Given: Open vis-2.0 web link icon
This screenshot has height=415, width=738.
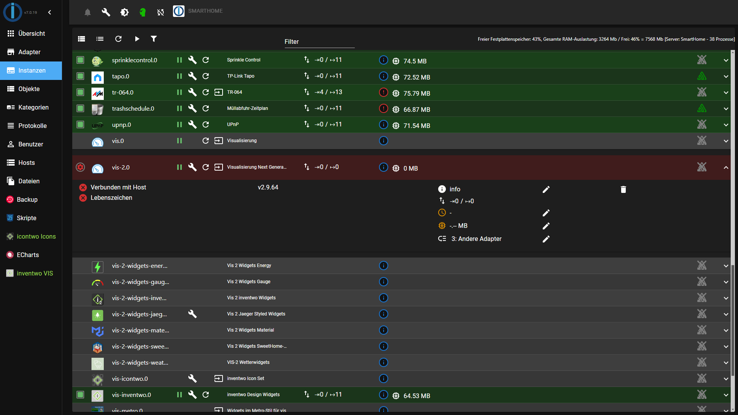Looking at the screenshot, I should pos(218,167).
